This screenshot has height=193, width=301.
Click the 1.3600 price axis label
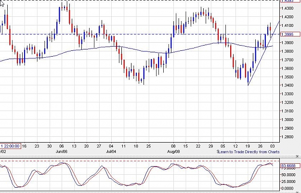[x=288, y=69]
